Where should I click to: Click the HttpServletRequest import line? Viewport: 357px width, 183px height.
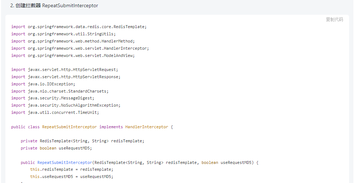click(x=65, y=70)
